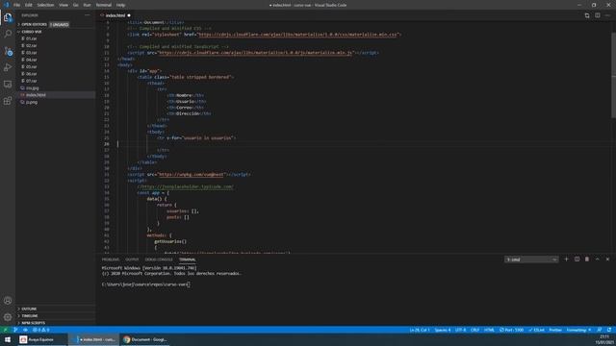This screenshot has height=346, width=616.
Task: Click the remote window indicator in status bar
Action: 5,330
